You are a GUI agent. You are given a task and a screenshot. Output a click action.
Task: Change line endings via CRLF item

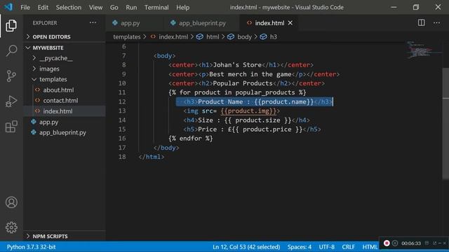348,247
